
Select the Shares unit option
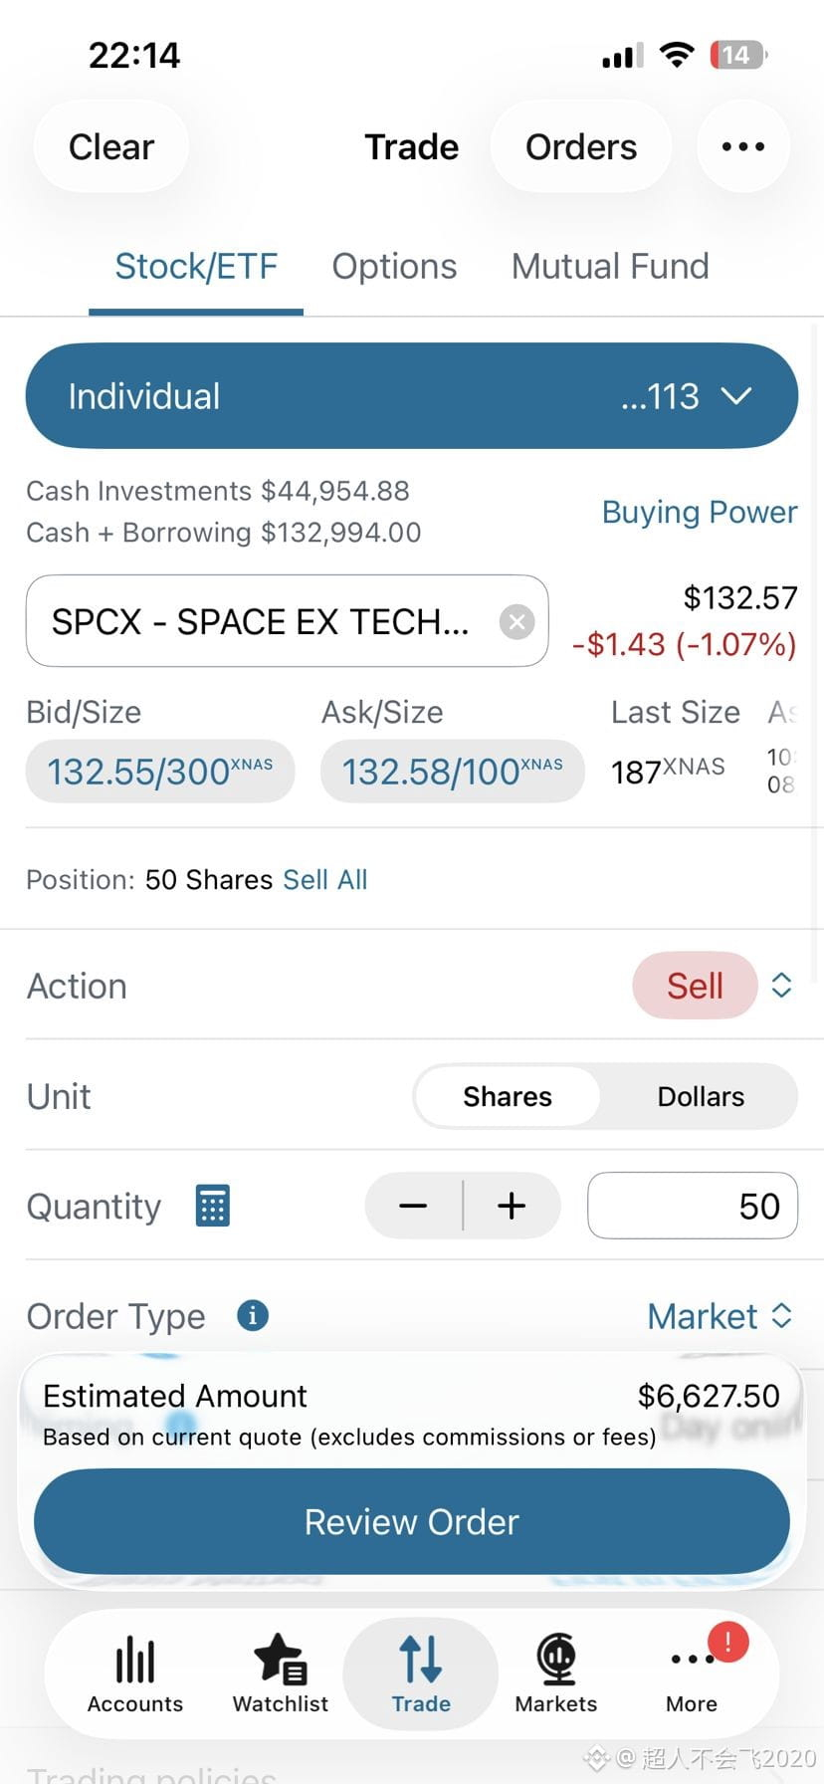pos(508,1096)
